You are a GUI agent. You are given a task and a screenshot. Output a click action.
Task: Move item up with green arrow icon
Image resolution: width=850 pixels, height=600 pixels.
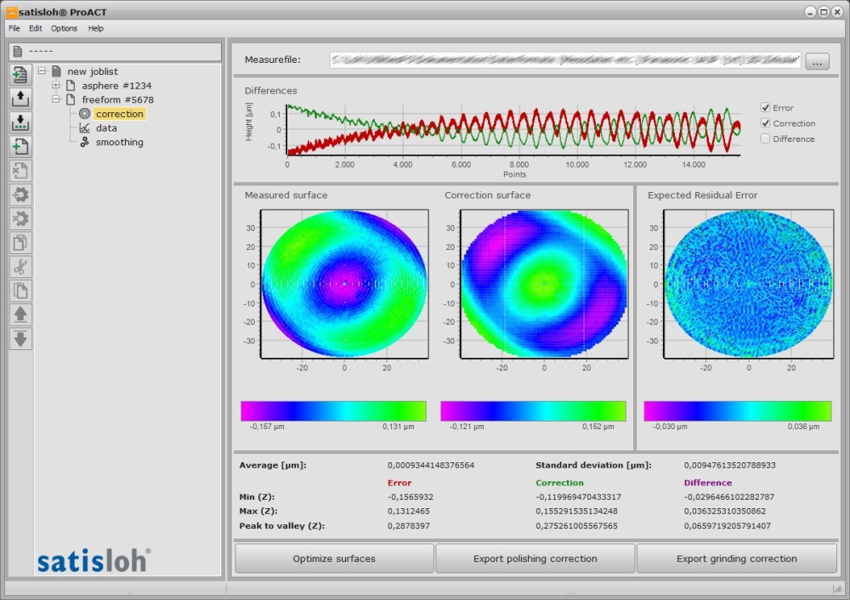point(20,314)
